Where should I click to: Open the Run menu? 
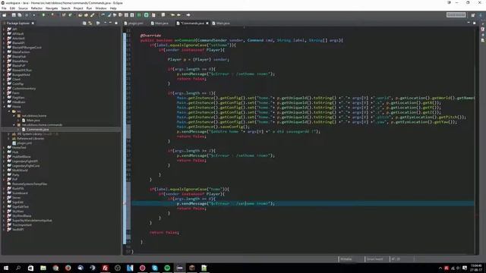click(89, 8)
